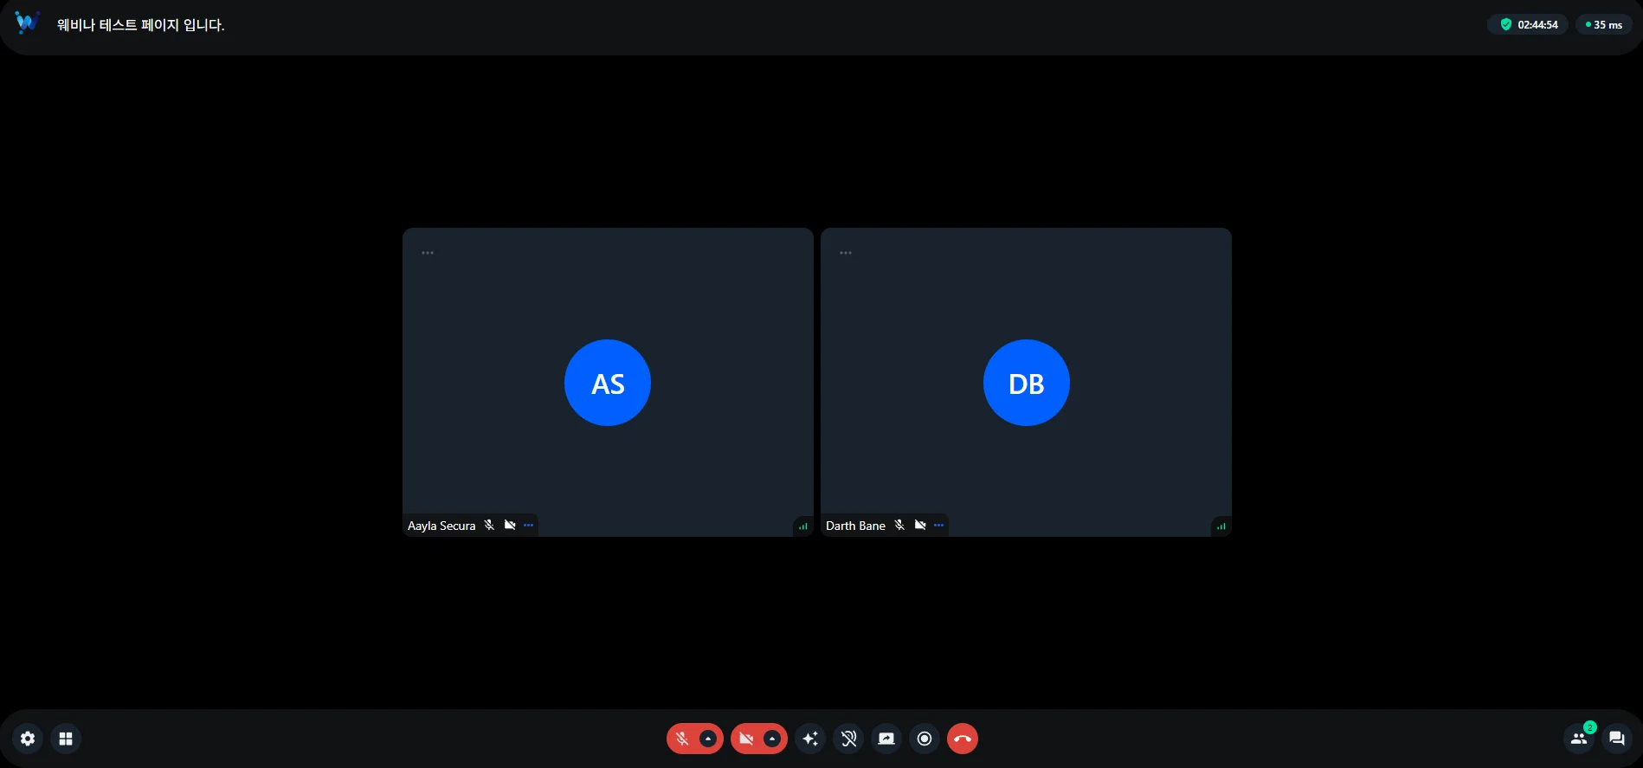Change the grid layout view
The width and height of the screenshot is (1643, 768).
pos(66,739)
